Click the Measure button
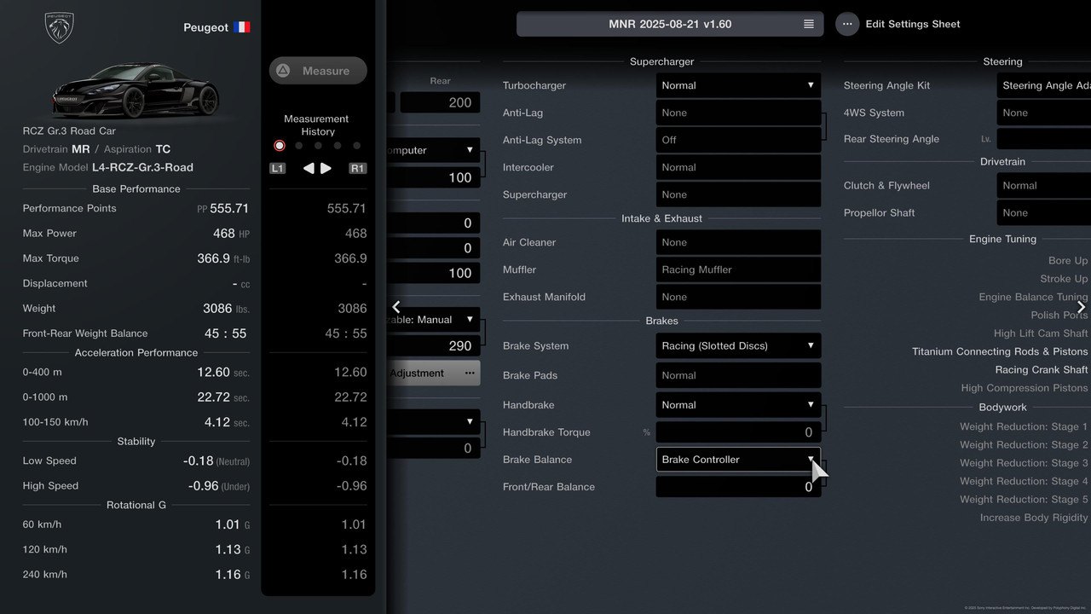The image size is (1091, 614). coord(318,71)
